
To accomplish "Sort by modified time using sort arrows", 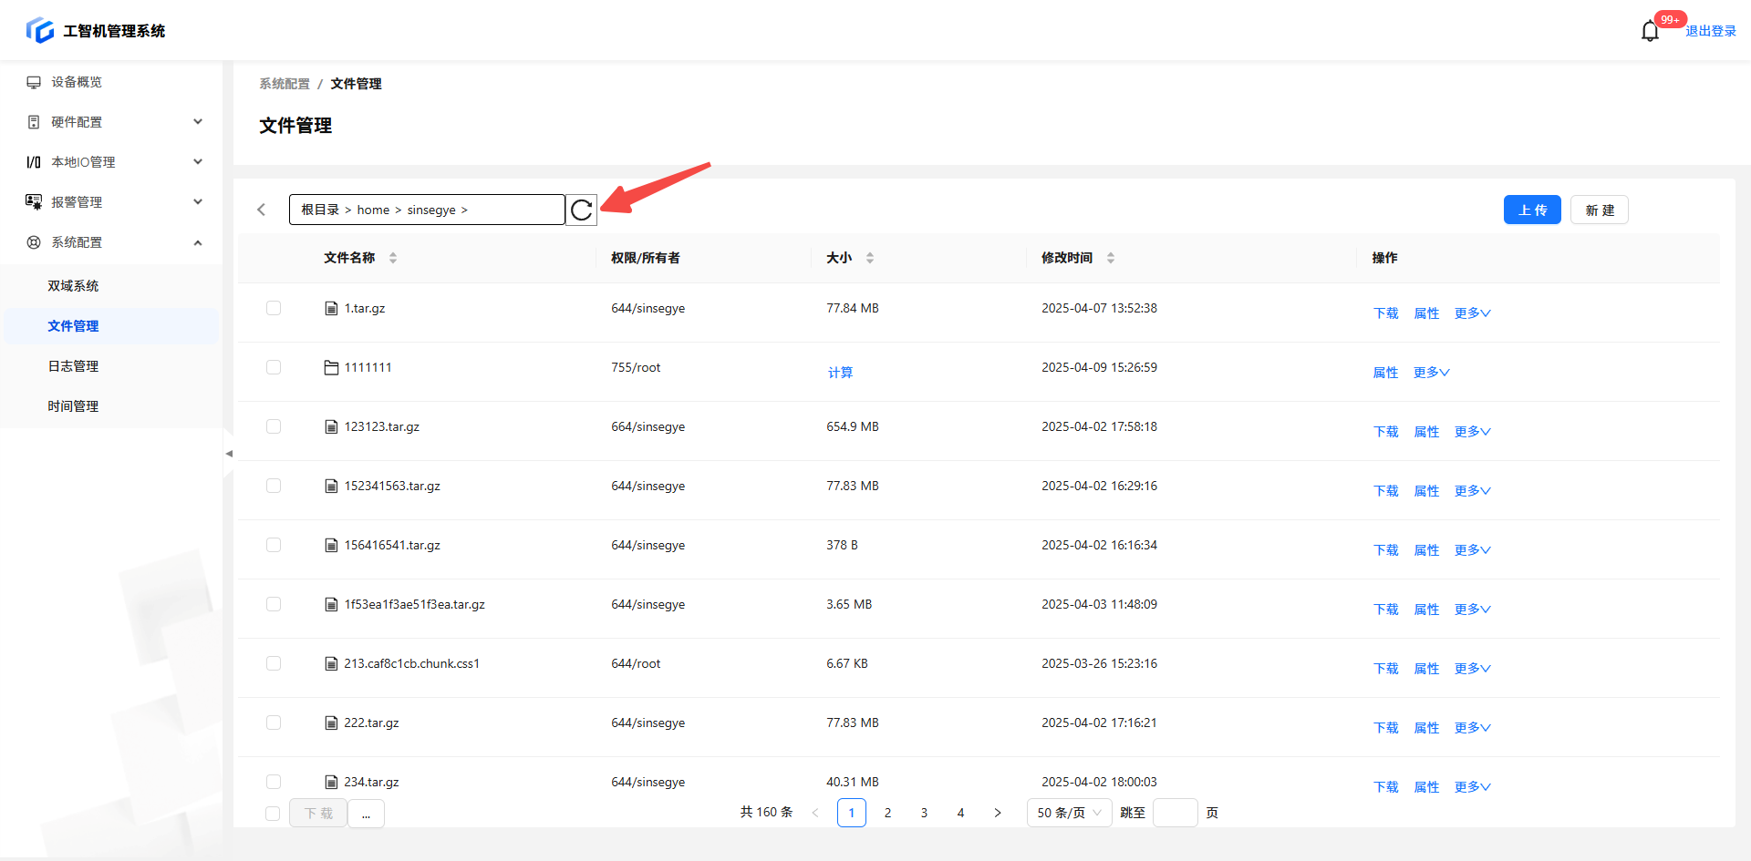I will (1111, 258).
